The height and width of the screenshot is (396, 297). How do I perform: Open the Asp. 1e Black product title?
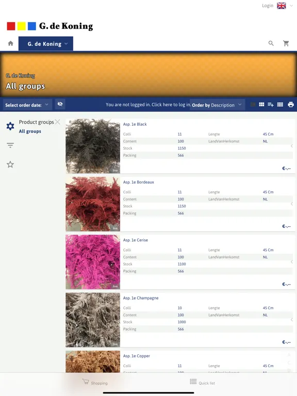(x=135, y=124)
